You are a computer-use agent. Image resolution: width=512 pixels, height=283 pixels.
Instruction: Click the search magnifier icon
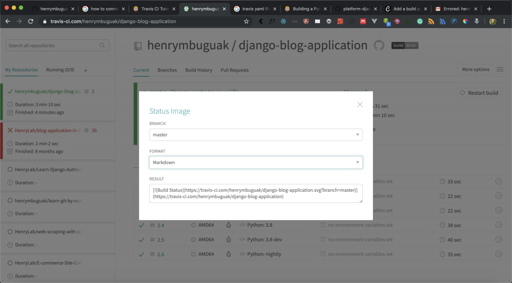[x=102, y=45]
